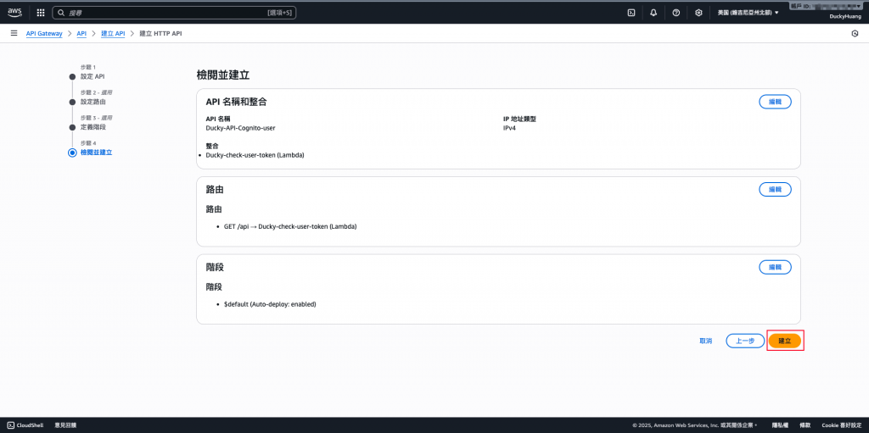Screen dimensions: 869x433
Task: Open the services grid menu
Action: (41, 13)
